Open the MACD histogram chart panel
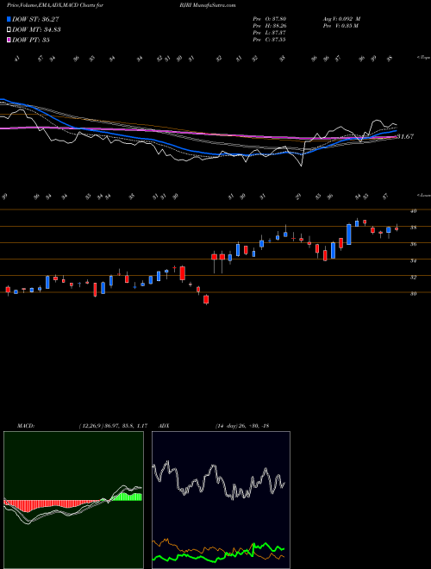 tap(73, 500)
